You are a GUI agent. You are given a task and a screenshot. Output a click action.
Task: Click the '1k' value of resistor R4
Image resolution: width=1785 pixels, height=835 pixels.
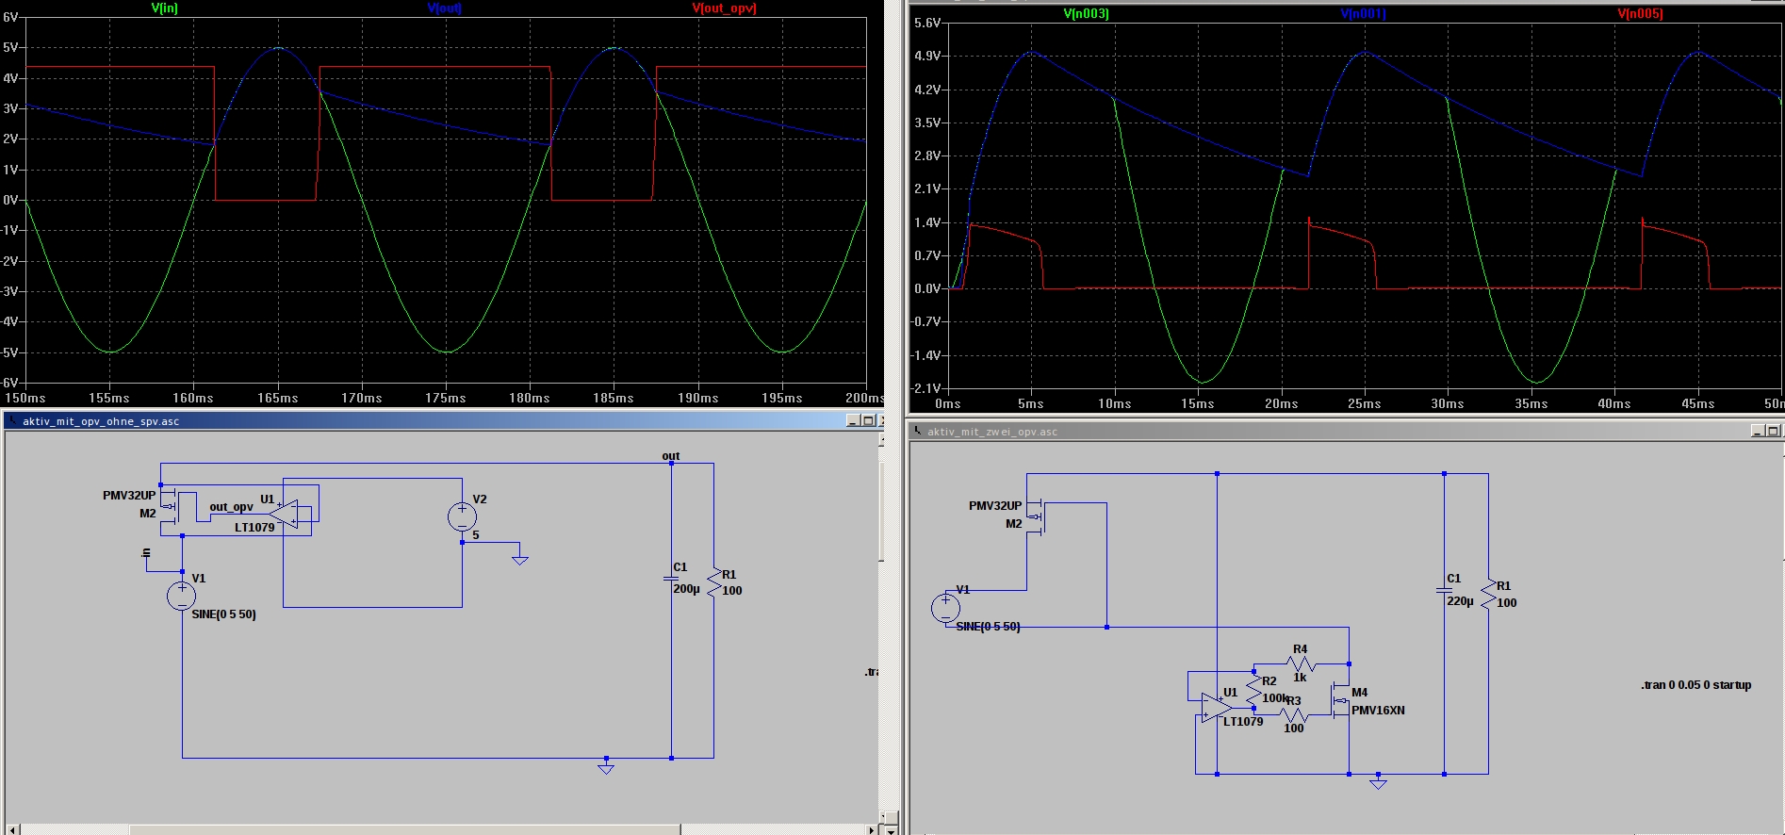click(x=1300, y=678)
